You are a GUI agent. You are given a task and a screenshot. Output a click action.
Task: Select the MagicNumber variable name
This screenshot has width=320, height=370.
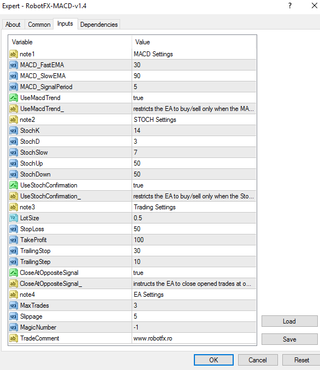pos(38,327)
